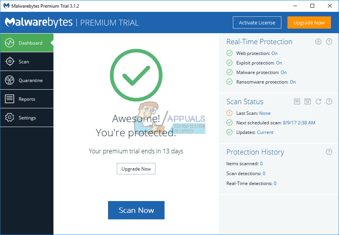
Task: Click the large green protected checkmark
Action: [136, 75]
